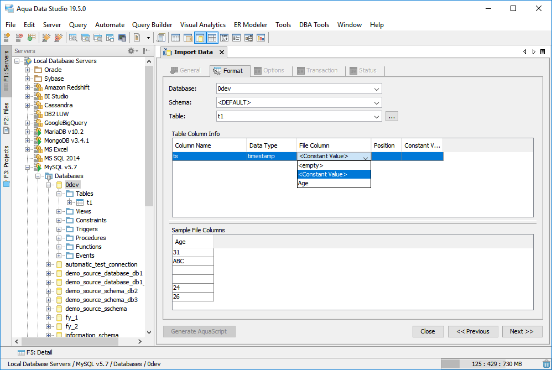Click the Constant Value cell of ts row
Viewport: 552px width, 370px height.
(x=422, y=157)
